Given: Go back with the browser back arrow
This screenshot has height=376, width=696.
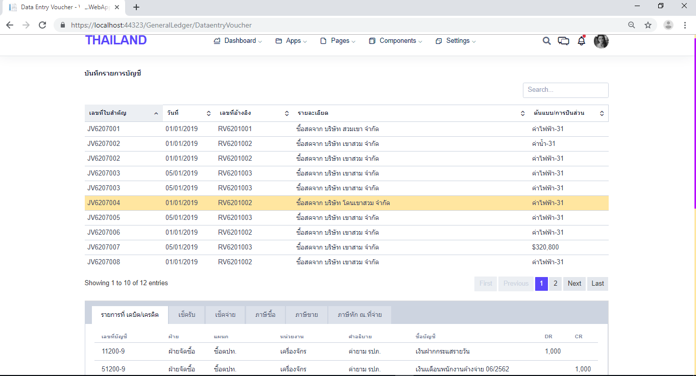Looking at the screenshot, I should point(10,25).
